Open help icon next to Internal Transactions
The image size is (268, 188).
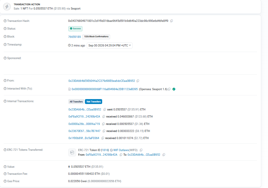[5, 101]
